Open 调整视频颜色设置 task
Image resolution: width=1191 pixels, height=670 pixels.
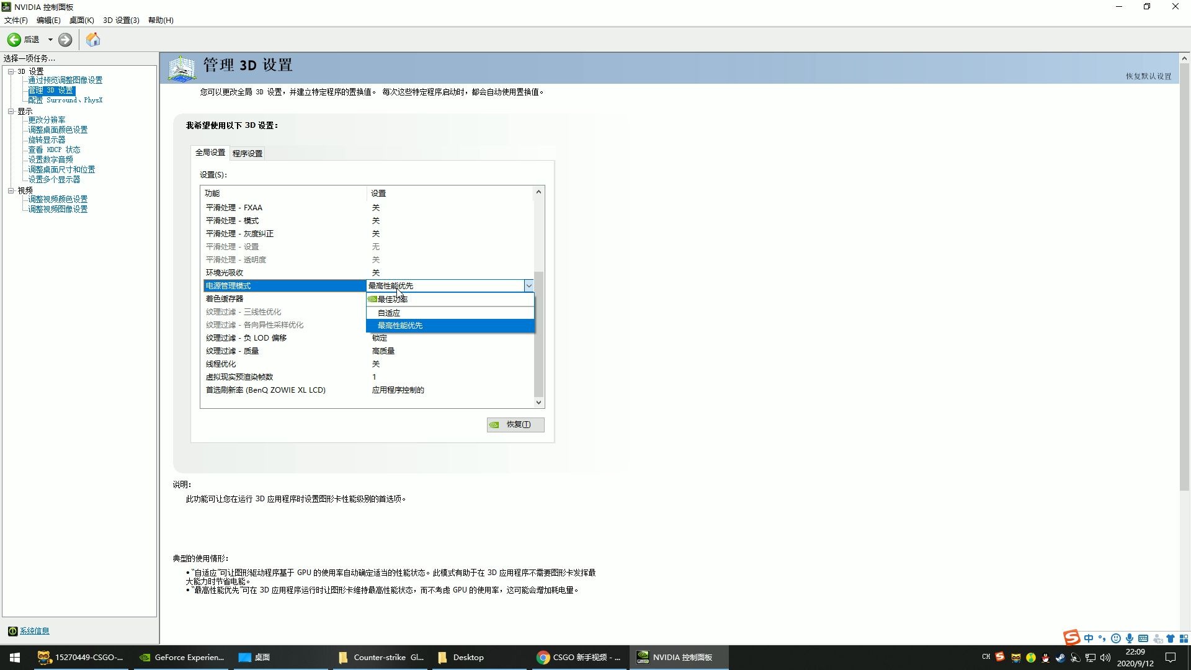(58, 199)
